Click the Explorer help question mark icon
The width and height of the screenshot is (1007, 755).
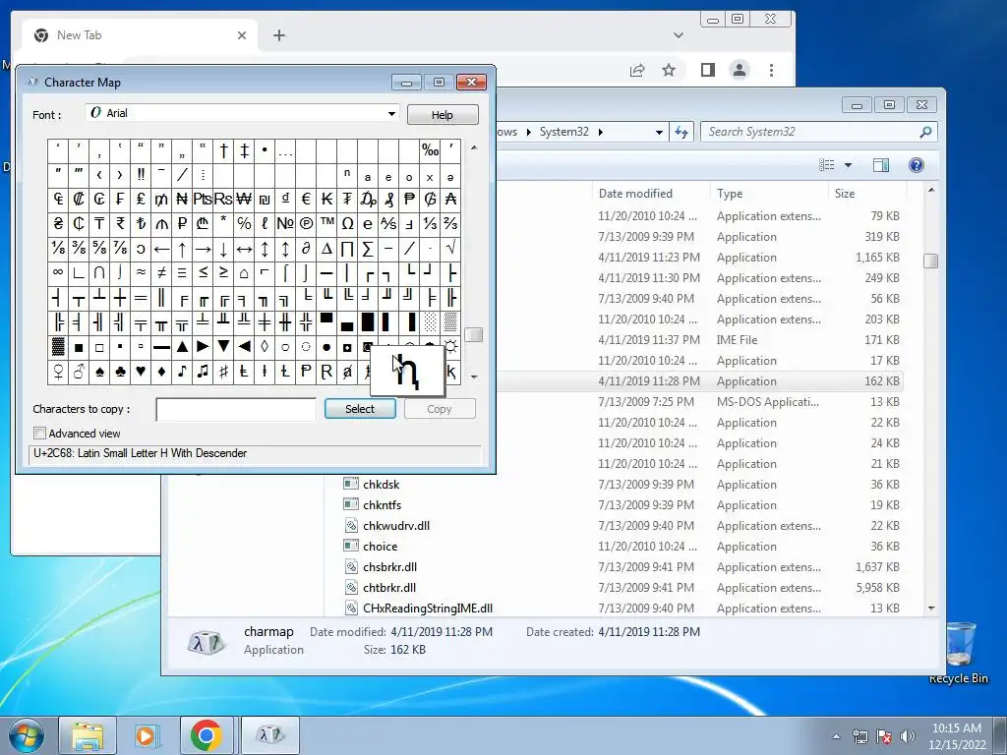click(x=917, y=165)
